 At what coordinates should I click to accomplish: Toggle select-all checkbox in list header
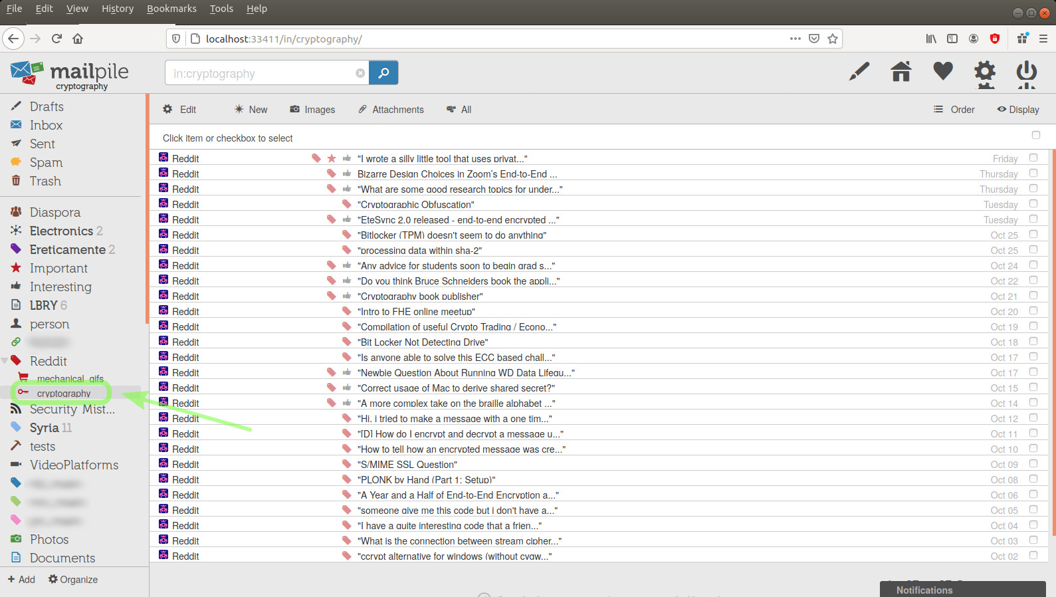pyautogui.click(x=1035, y=135)
